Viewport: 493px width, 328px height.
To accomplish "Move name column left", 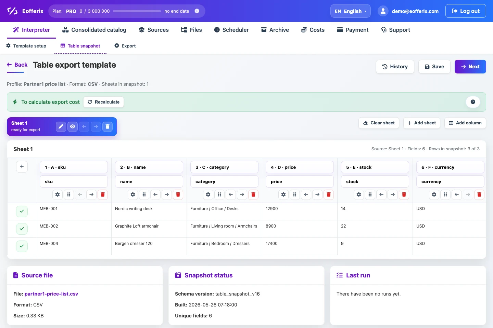I will (x=155, y=194).
